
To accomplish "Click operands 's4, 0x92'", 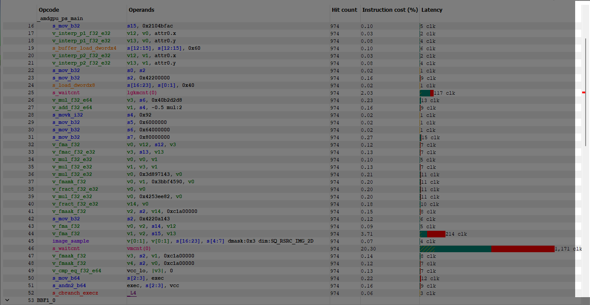I will pos(139,115).
